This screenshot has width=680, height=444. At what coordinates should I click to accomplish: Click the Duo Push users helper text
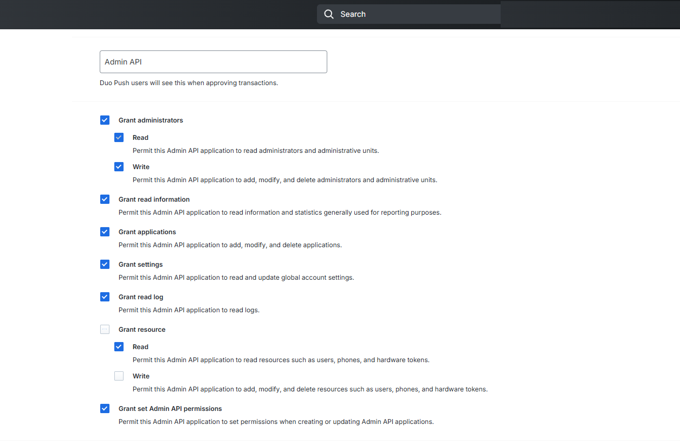click(189, 83)
